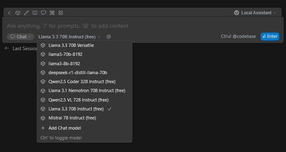Open the tools wrench icon

[52, 13]
